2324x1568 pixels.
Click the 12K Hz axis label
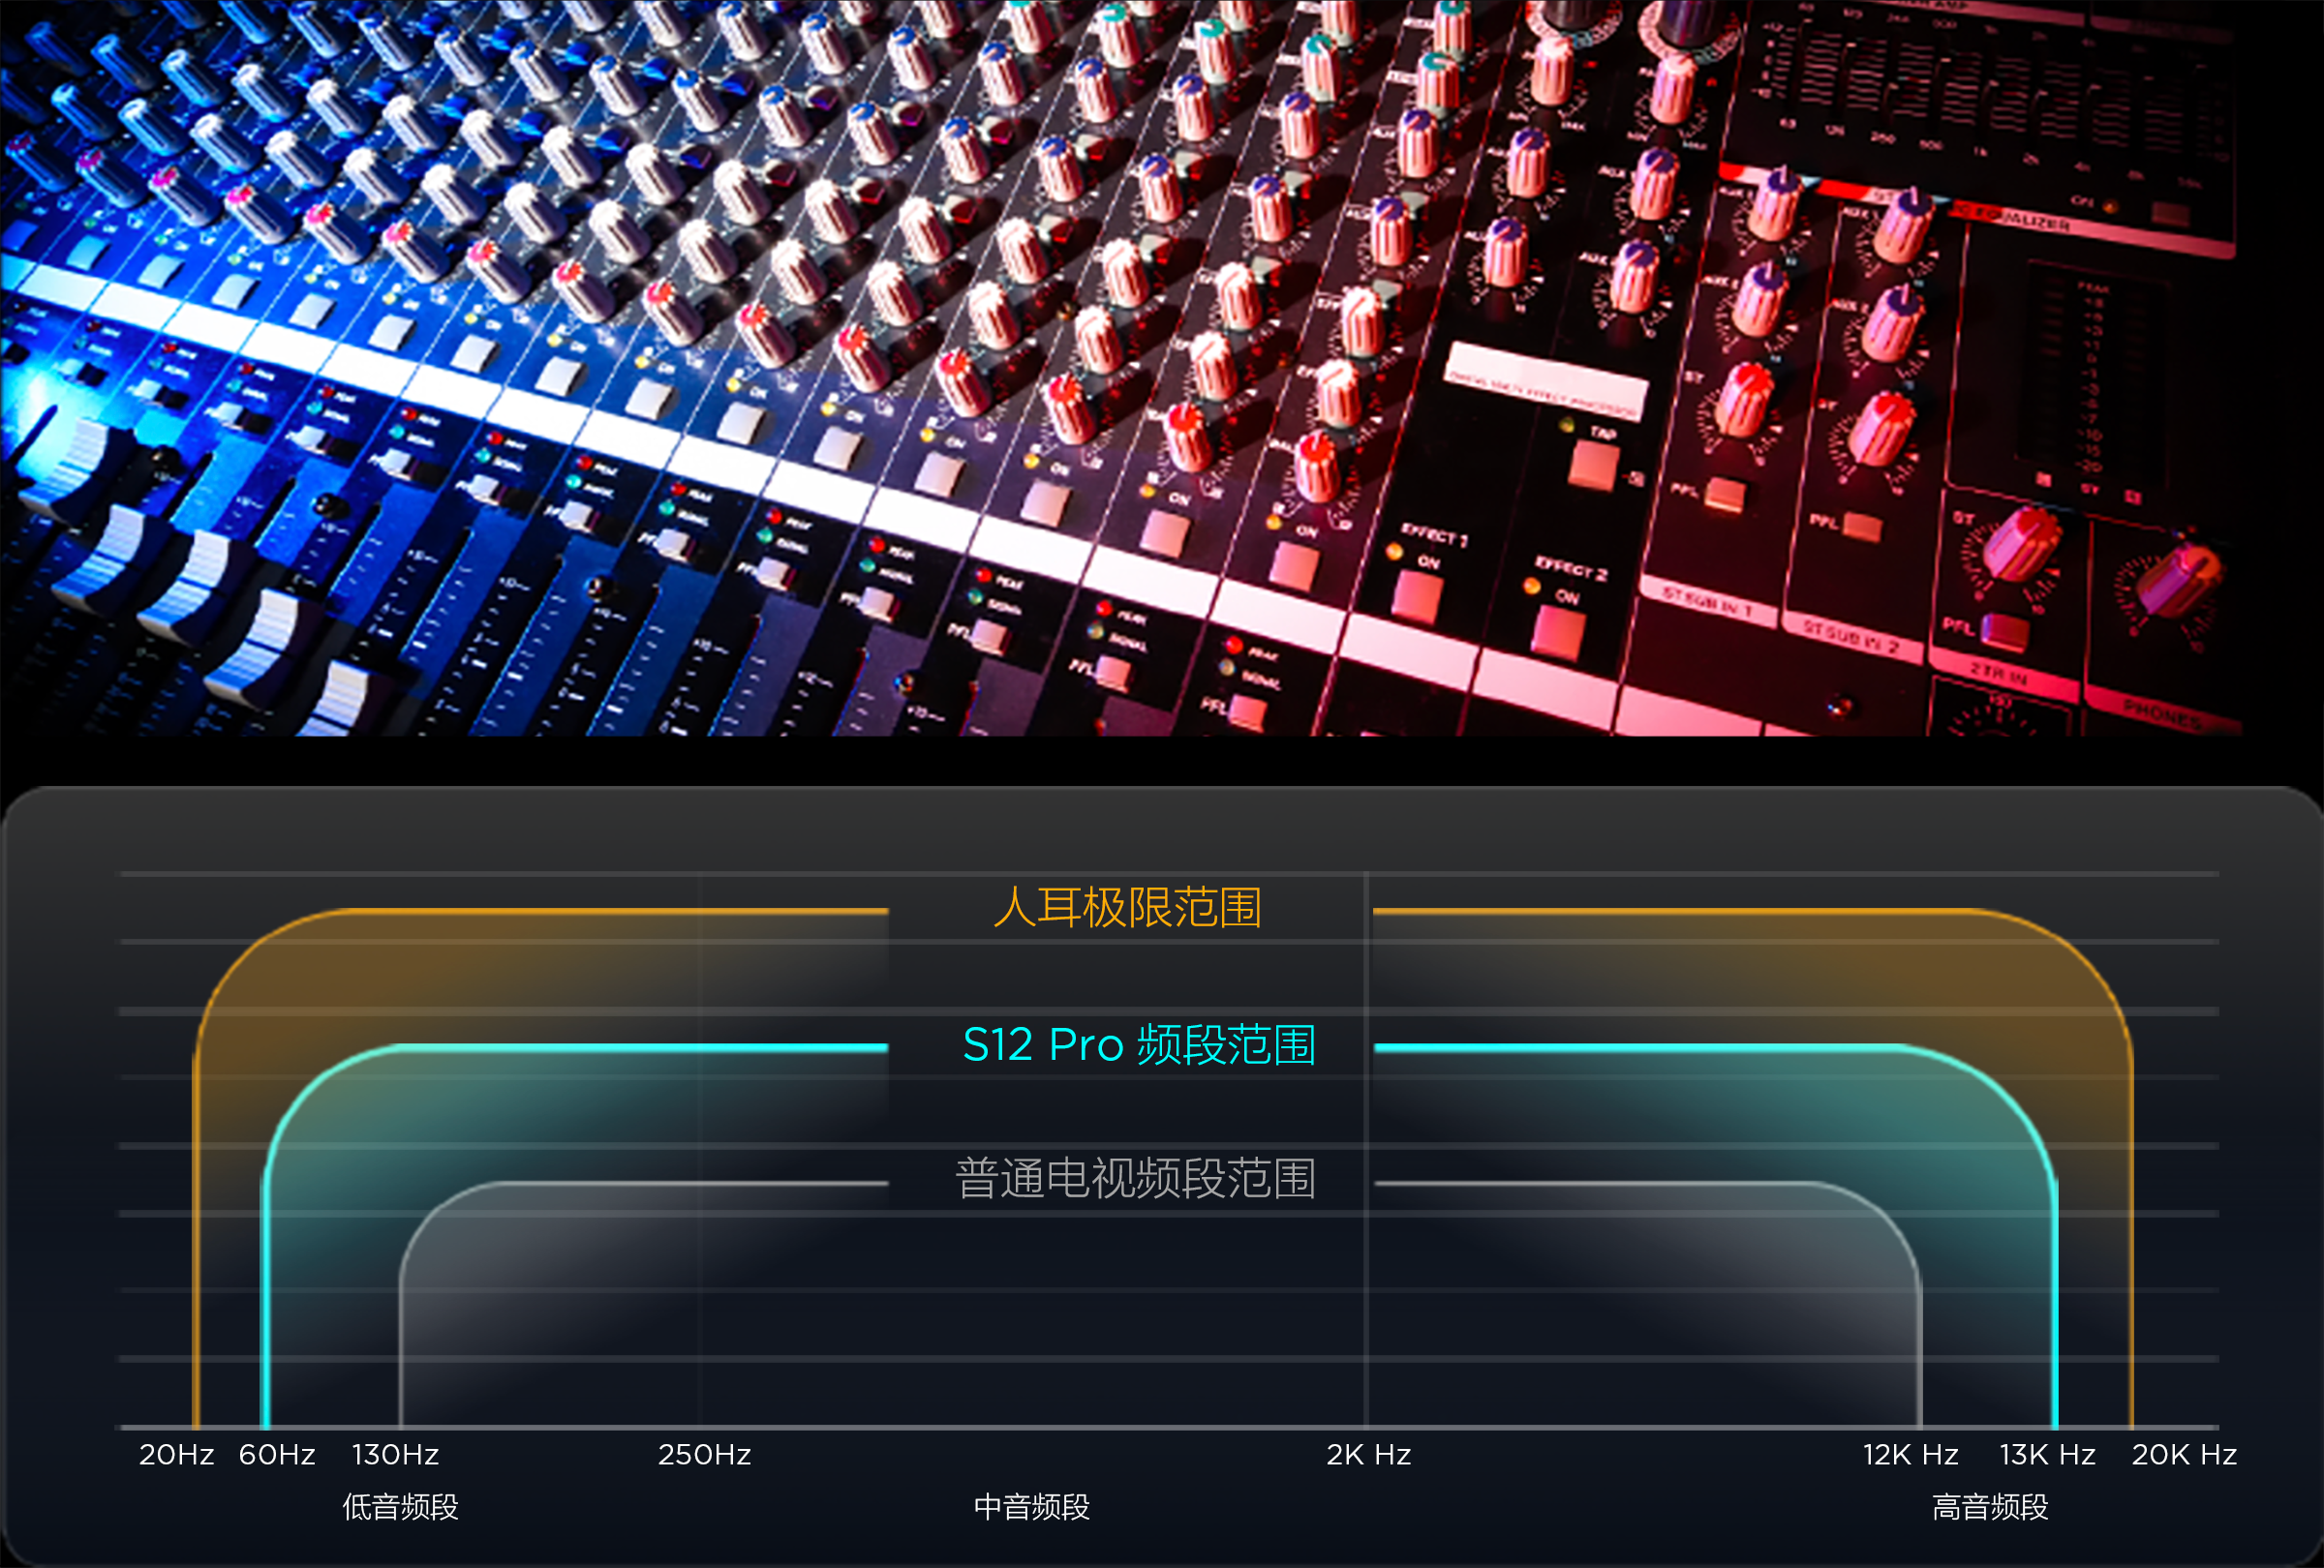click(x=1910, y=1455)
